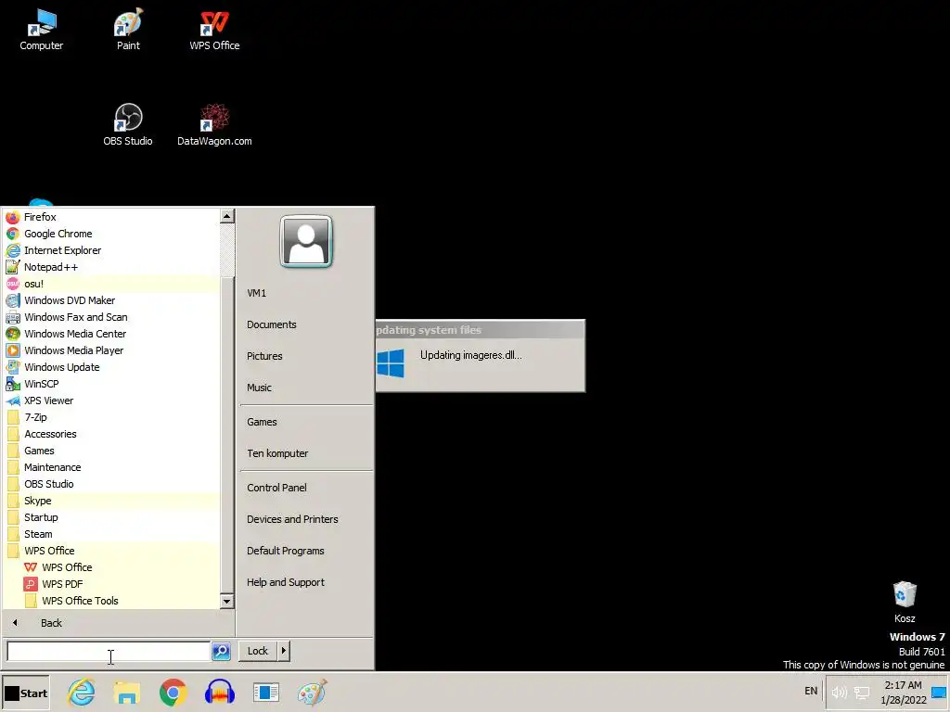Open Internet Explorer on the taskbar
This screenshot has width=950, height=712.
82,693
